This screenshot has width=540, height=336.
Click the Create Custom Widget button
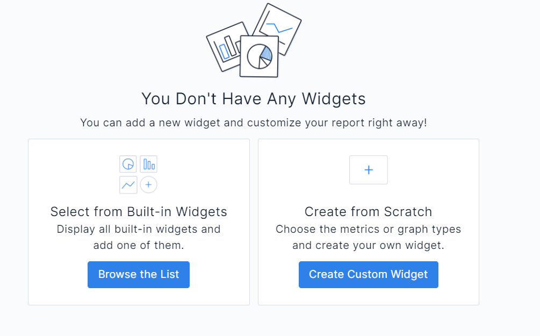point(368,274)
